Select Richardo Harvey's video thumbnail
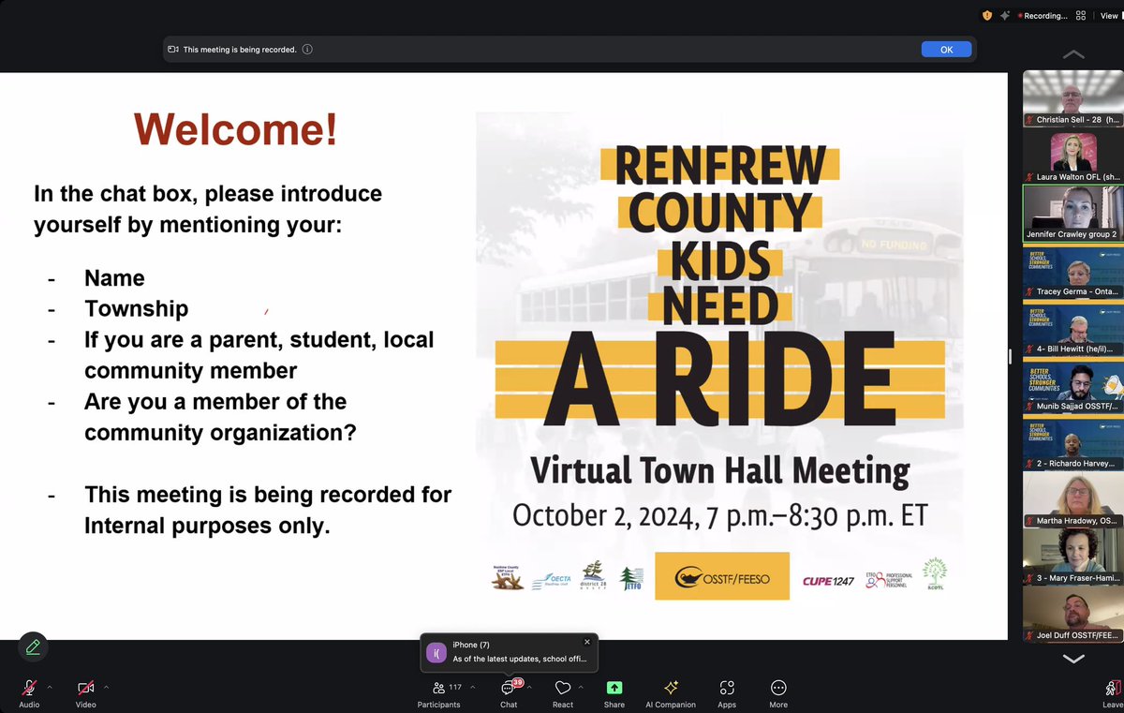1124x713 pixels. click(x=1073, y=442)
